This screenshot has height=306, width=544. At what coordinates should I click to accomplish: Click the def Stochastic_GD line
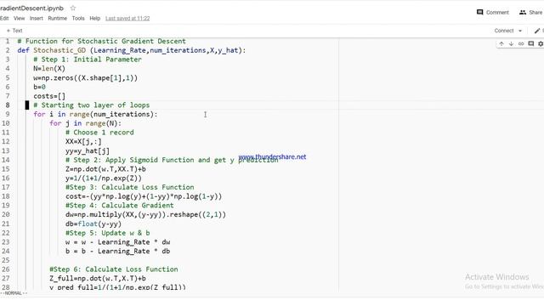tap(132, 50)
